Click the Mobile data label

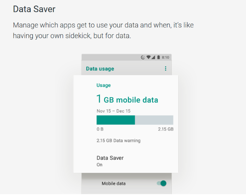pos(114,183)
